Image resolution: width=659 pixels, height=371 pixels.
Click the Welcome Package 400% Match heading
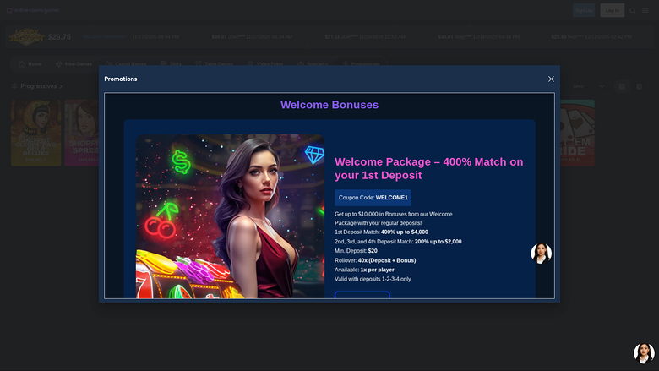point(429,168)
